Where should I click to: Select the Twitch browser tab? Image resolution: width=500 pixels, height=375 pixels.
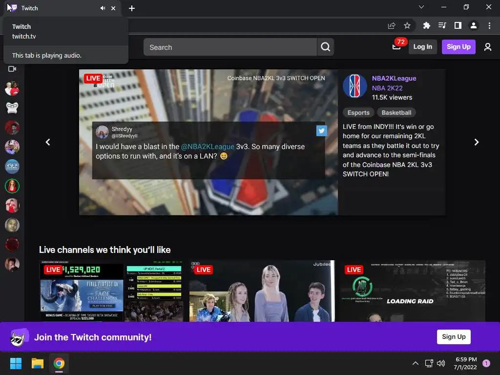tap(62, 8)
